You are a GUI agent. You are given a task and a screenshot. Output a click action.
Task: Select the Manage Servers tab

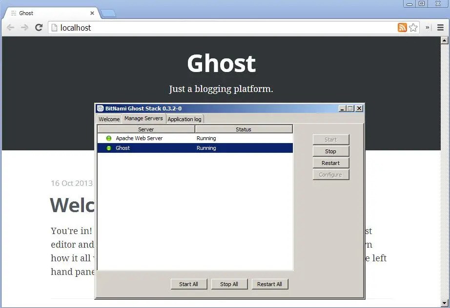tap(143, 118)
